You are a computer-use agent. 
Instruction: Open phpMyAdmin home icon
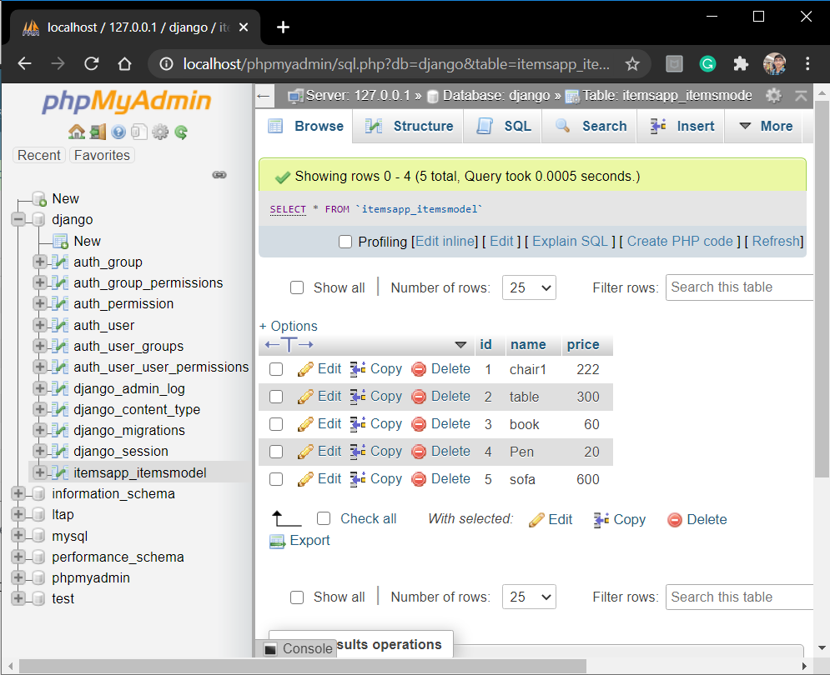coord(77,132)
